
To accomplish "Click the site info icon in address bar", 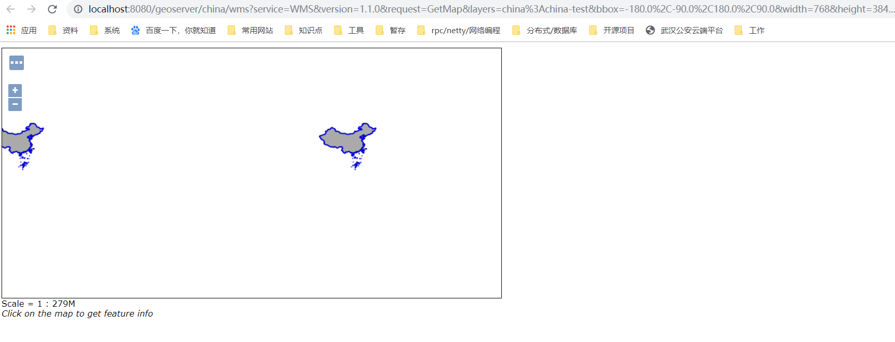I will click(78, 9).
